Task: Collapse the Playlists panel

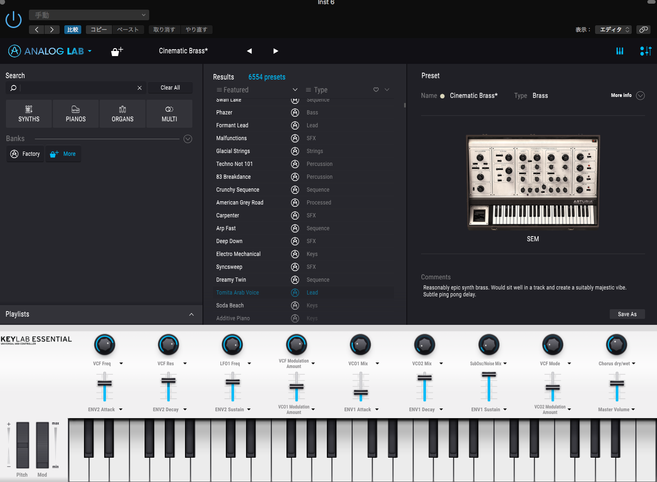Action: point(191,314)
